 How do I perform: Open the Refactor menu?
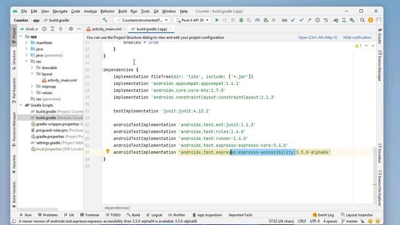click(107, 11)
